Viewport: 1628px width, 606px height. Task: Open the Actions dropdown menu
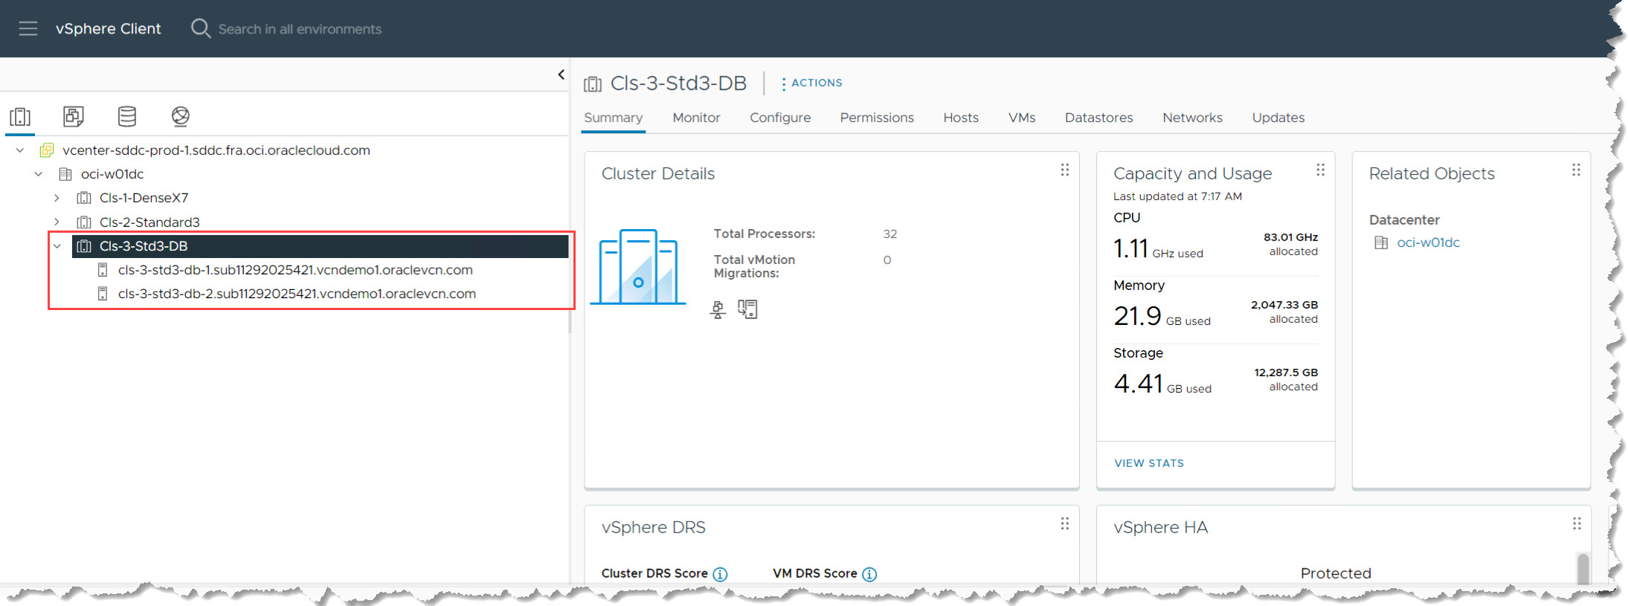click(811, 83)
